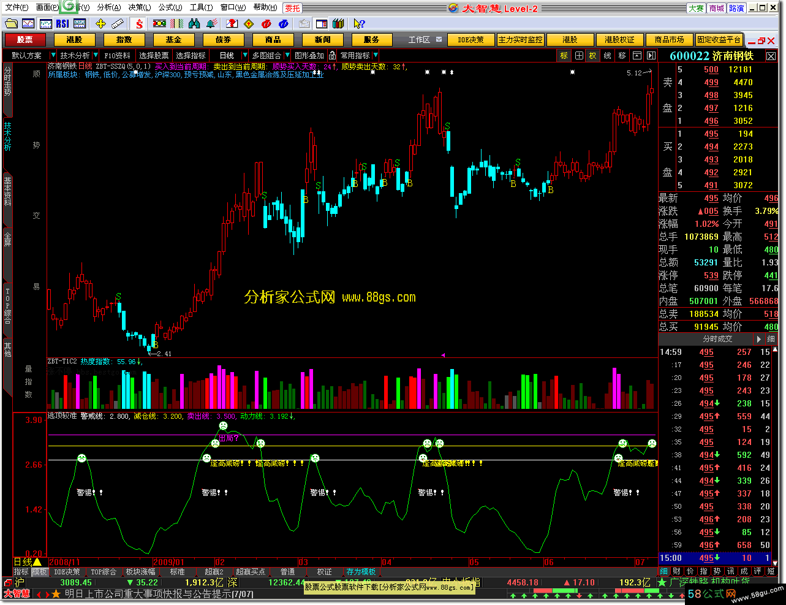Image resolution: width=786 pixels, height=605 pixels.
Task: Expand the 默认方案 dropdown arrow
Action: (53, 56)
